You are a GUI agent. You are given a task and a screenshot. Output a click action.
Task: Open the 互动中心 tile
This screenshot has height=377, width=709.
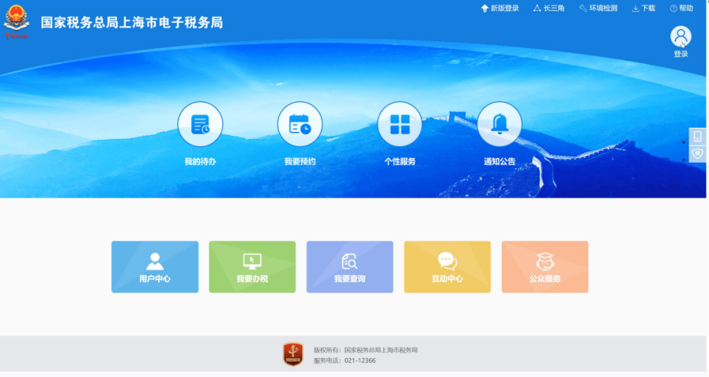447,267
